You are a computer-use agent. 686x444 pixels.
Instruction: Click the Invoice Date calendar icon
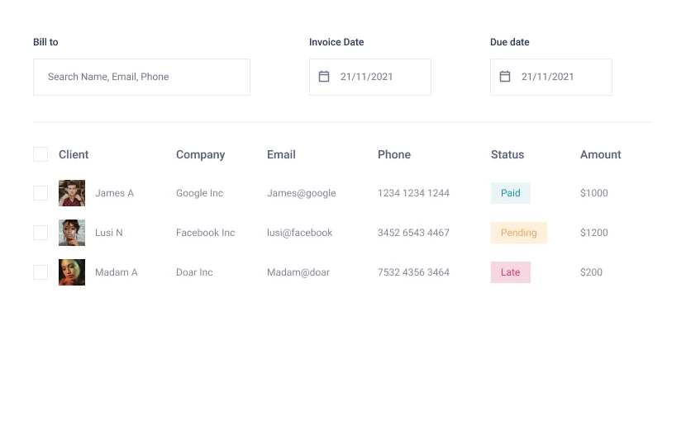coord(324,77)
